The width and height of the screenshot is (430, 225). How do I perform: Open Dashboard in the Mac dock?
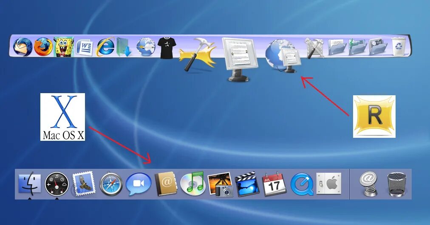tap(57, 184)
